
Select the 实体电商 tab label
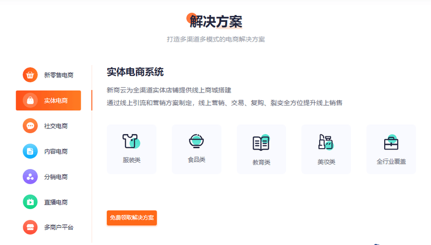click(56, 100)
